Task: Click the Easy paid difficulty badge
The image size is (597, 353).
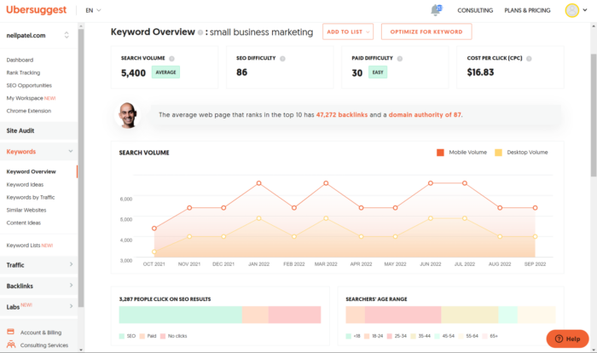Action: point(378,72)
